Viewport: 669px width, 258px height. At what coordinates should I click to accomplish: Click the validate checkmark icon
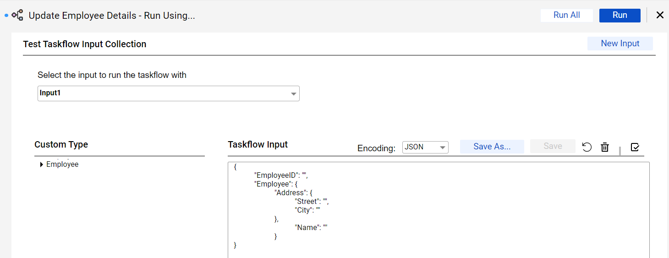pos(635,147)
